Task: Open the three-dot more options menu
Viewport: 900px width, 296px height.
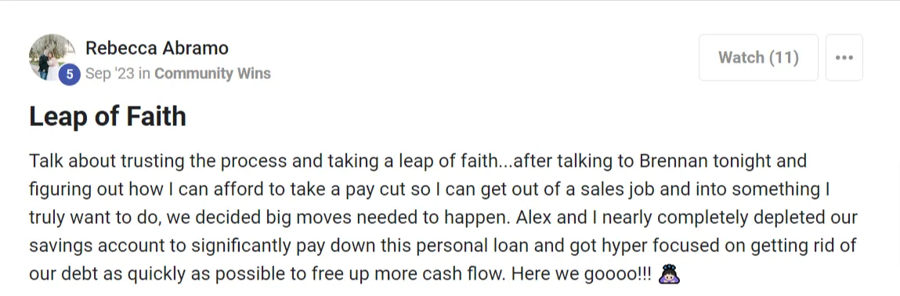Action: pos(844,57)
